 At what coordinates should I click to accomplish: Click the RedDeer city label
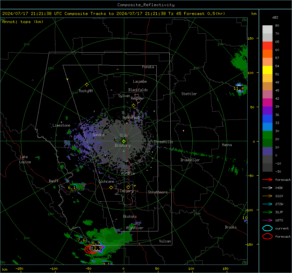138,98
